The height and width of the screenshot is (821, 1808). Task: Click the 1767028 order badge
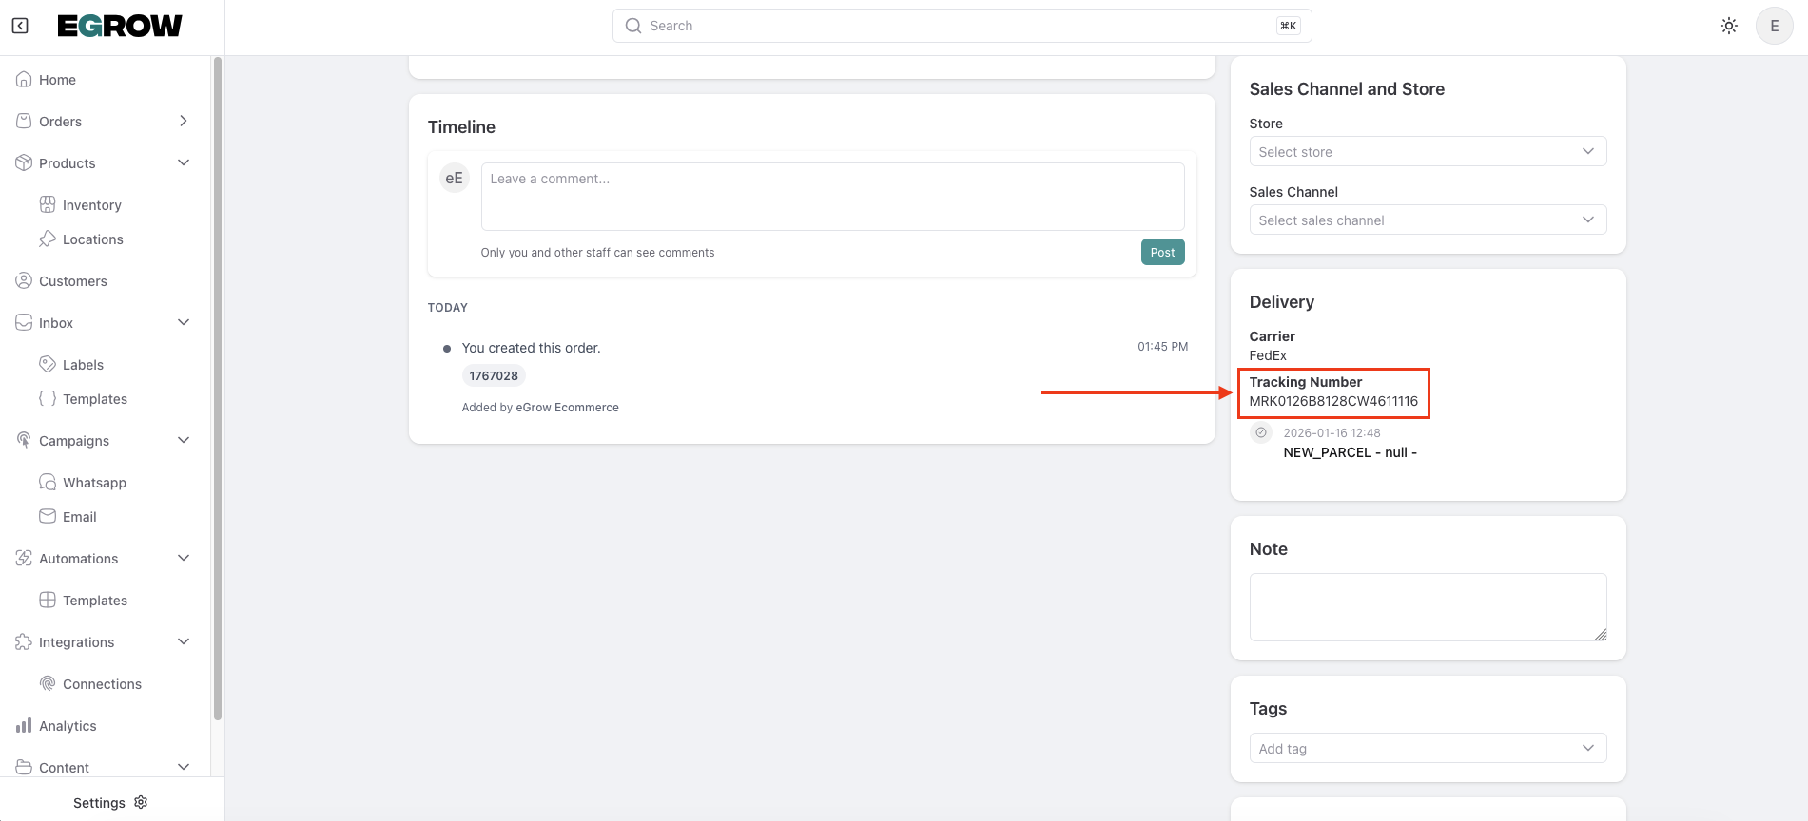[x=494, y=375]
